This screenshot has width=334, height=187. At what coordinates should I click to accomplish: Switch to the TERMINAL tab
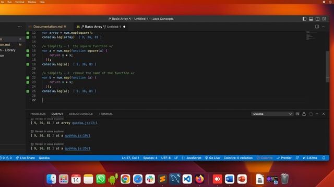[105, 114]
